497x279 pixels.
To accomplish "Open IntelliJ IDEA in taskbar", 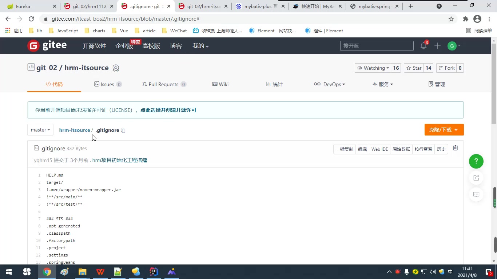I will (x=154, y=272).
